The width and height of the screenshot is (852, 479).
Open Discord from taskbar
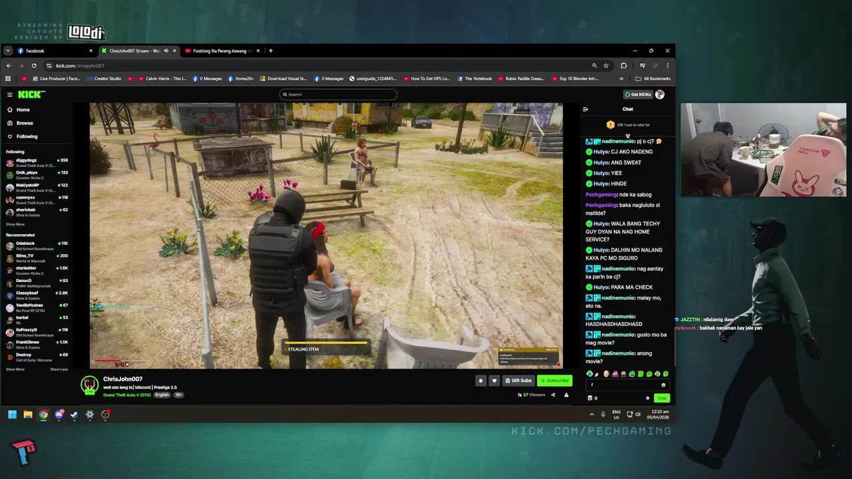tap(59, 414)
